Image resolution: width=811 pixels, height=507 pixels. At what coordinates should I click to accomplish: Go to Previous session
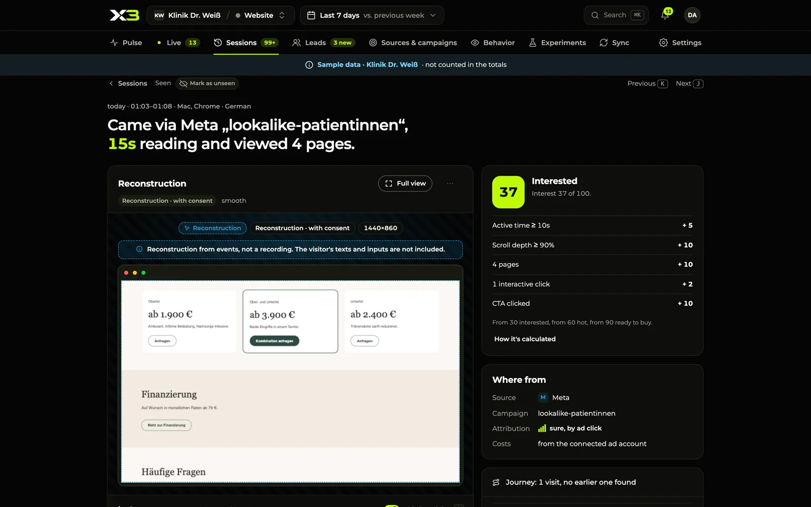point(647,84)
